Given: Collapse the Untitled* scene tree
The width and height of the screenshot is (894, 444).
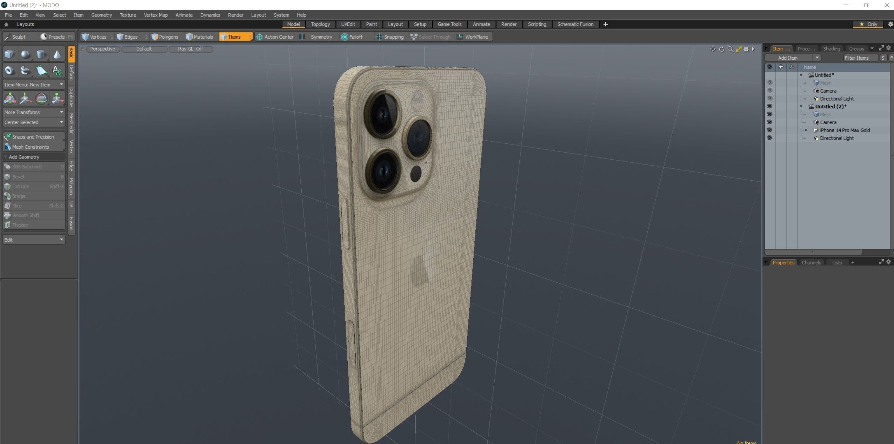Looking at the screenshot, I should (801, 75).
